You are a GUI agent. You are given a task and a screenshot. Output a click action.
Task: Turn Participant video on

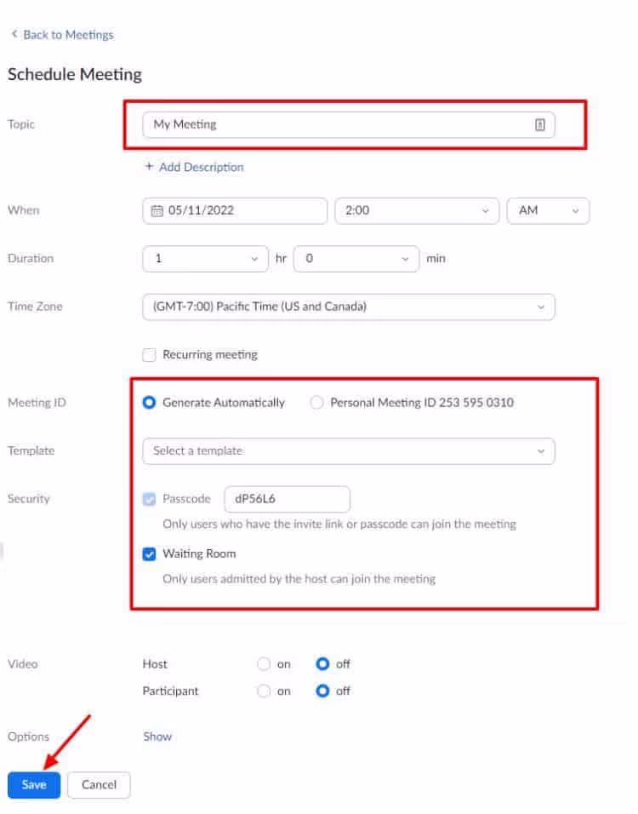pyautogui.click(x=264, y=691)
